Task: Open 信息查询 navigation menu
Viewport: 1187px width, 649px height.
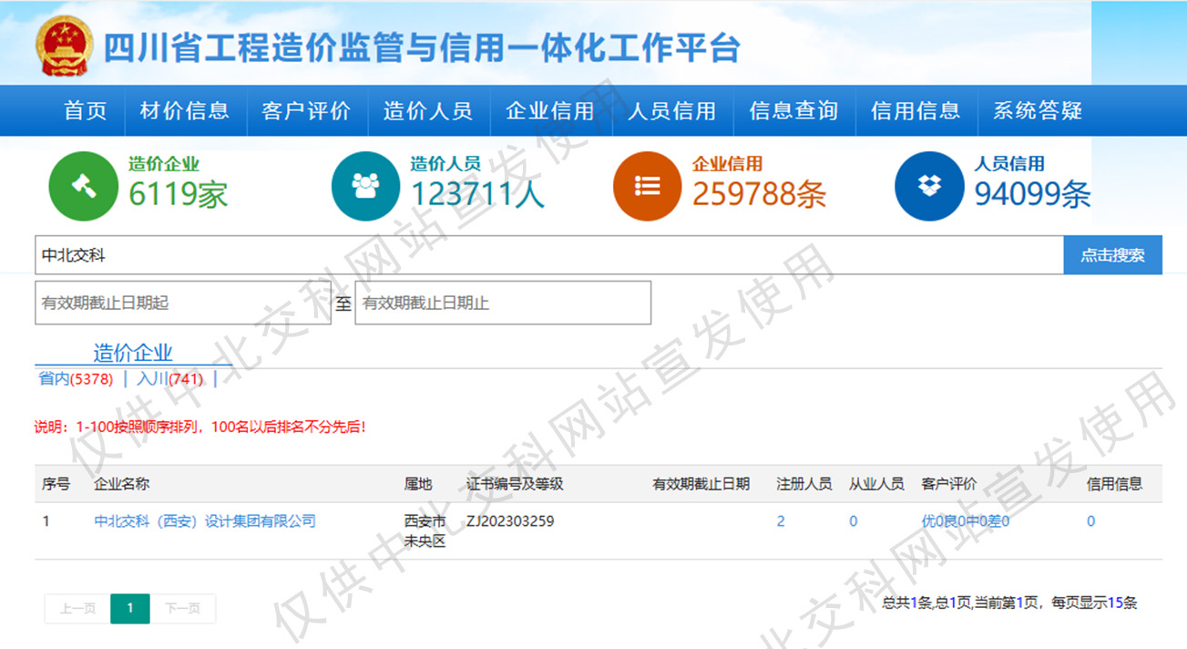Action: pos(793,111)
